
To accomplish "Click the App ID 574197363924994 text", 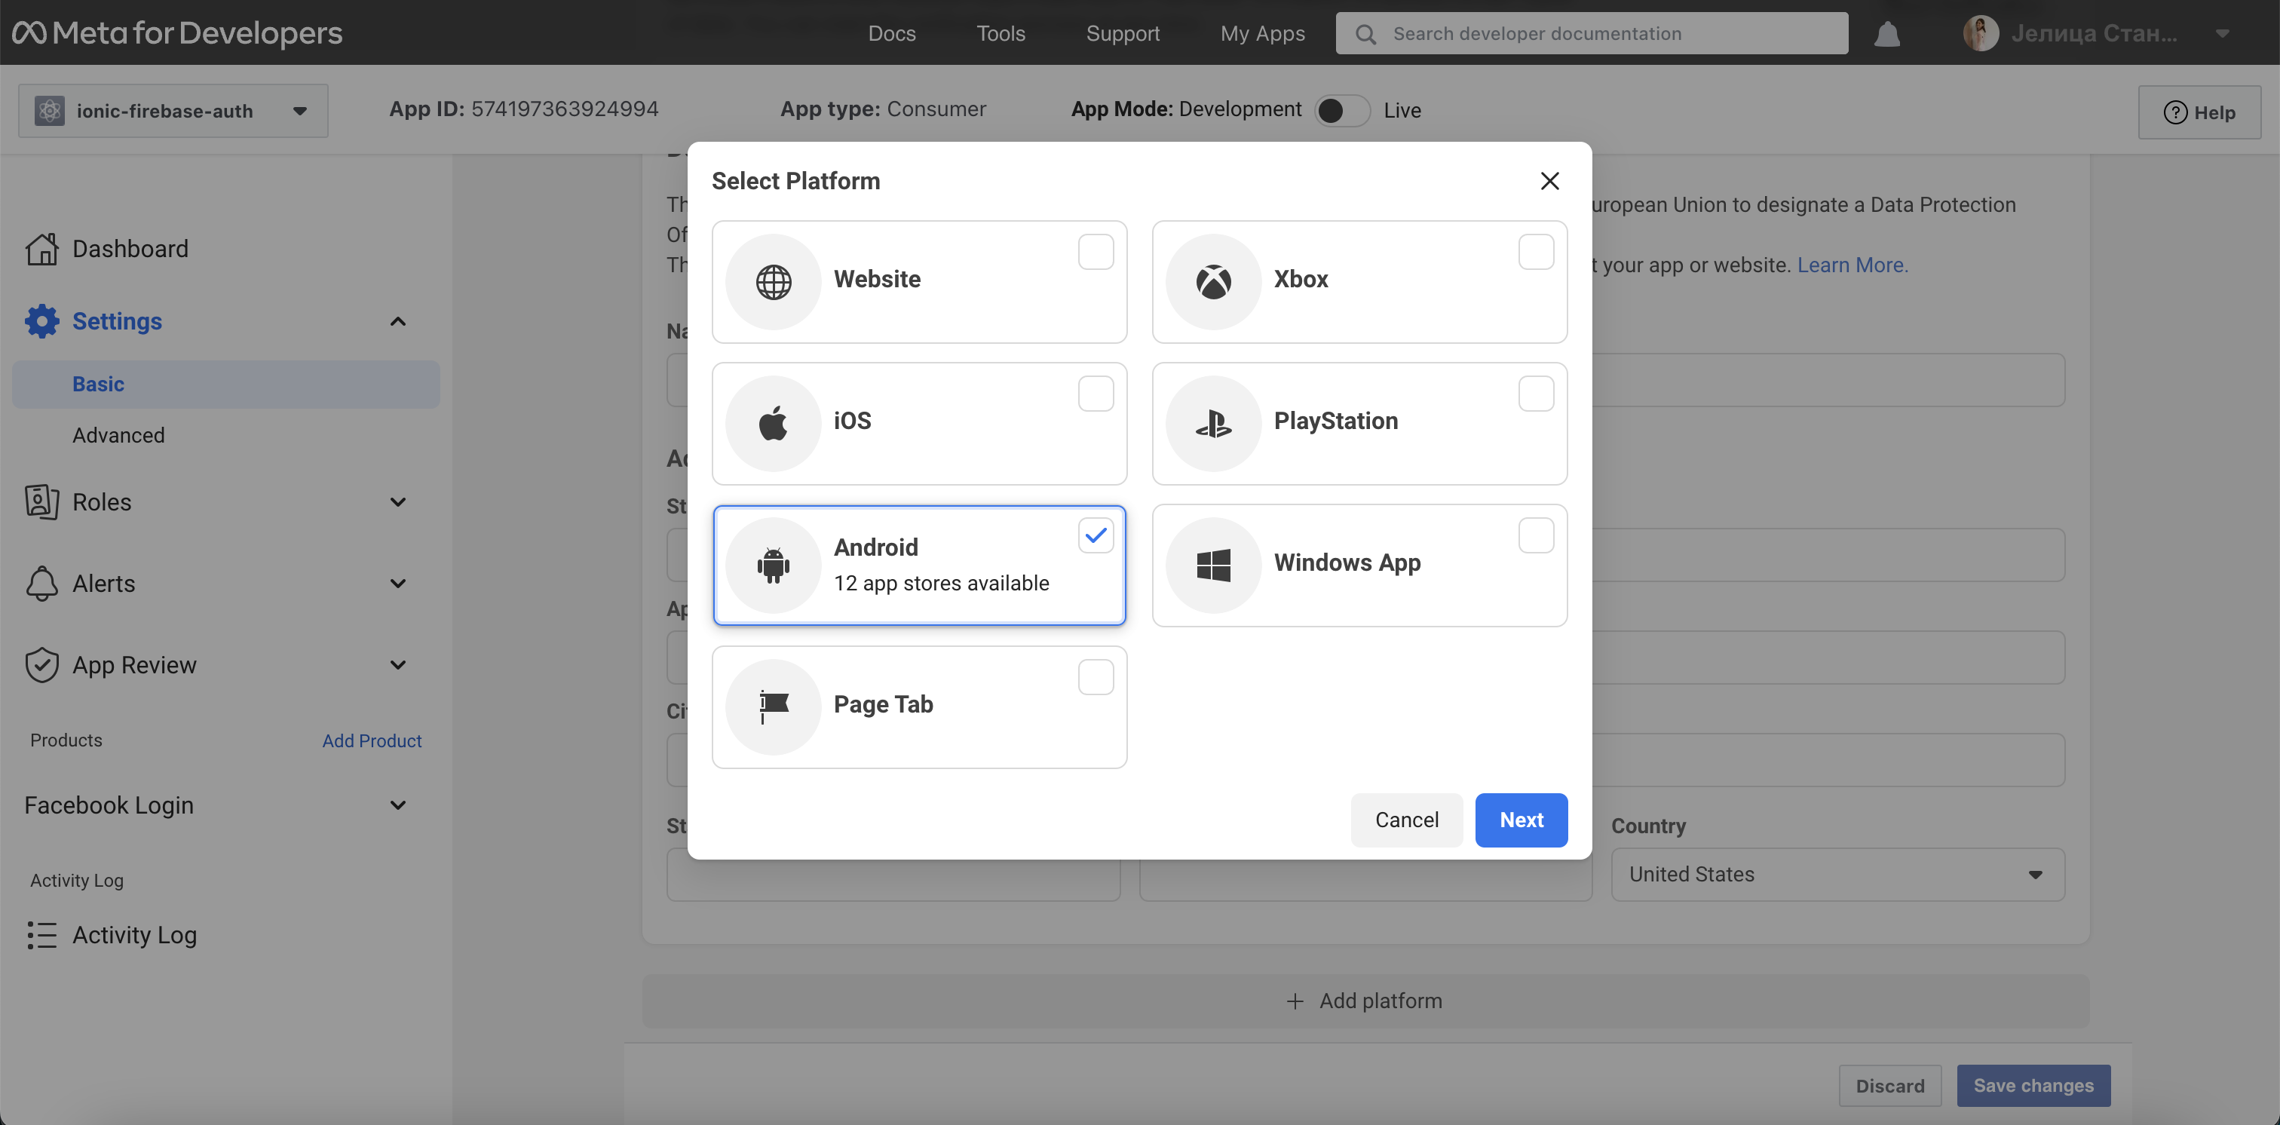I will [x=523, y=110].
